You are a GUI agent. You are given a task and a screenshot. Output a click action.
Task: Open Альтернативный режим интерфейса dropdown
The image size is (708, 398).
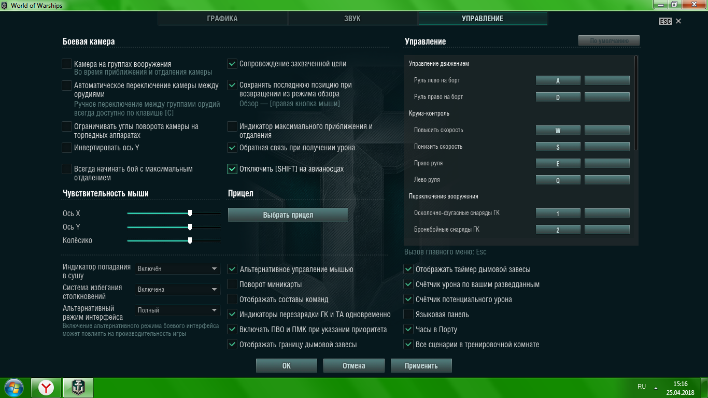[x=178, y=310]
